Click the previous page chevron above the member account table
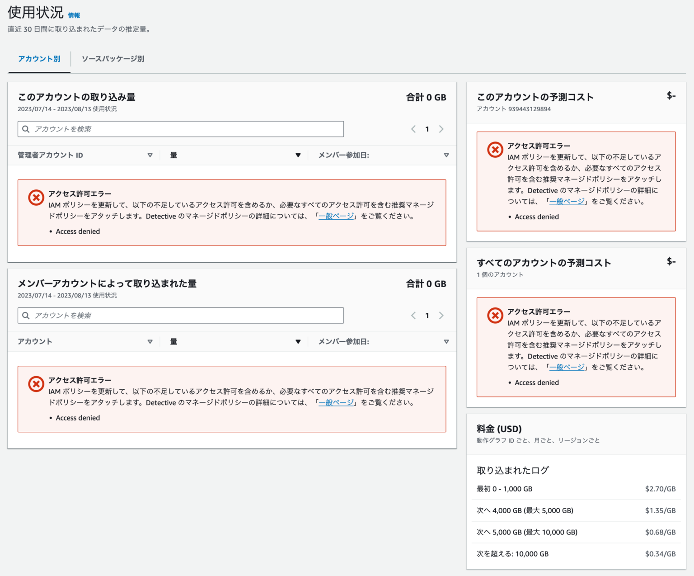This screenshot has height=576, width=694. click(413, 316)
